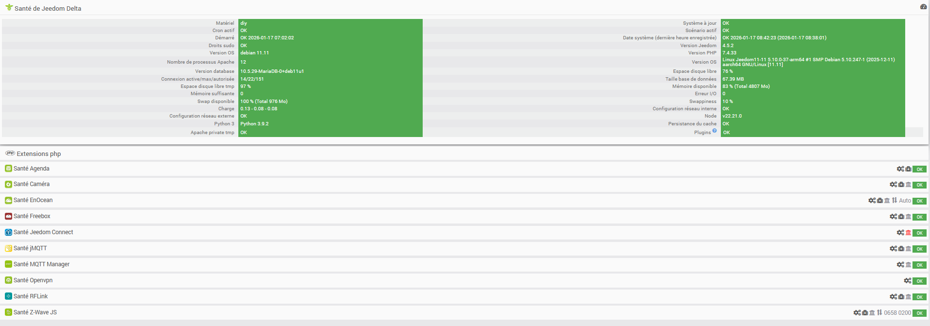Click the red building icon for Jeedom Connect
Screen dimensions: 930x326
[908, 233]
